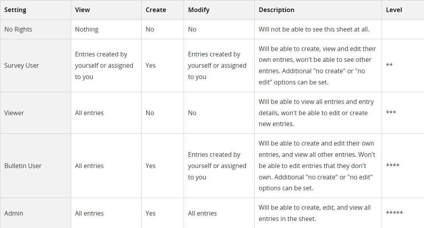424x228 pixels.
Task: Click the five-star level for Admin
Action: point(394,213)
